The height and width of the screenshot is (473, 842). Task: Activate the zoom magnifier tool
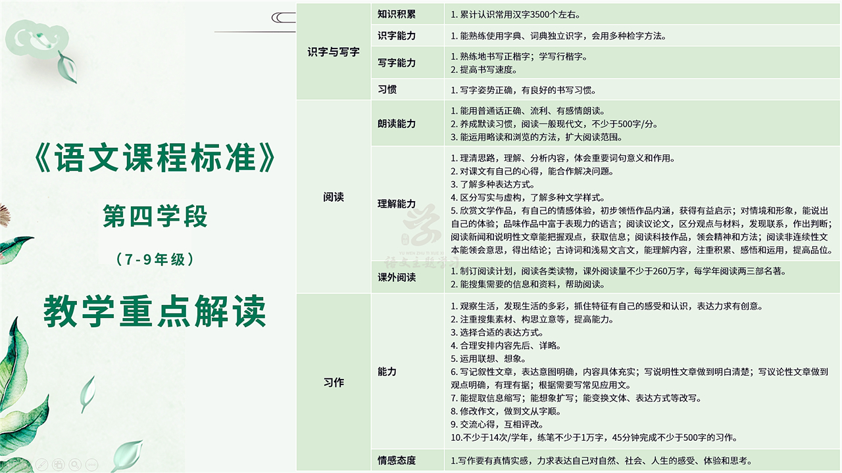75,463
